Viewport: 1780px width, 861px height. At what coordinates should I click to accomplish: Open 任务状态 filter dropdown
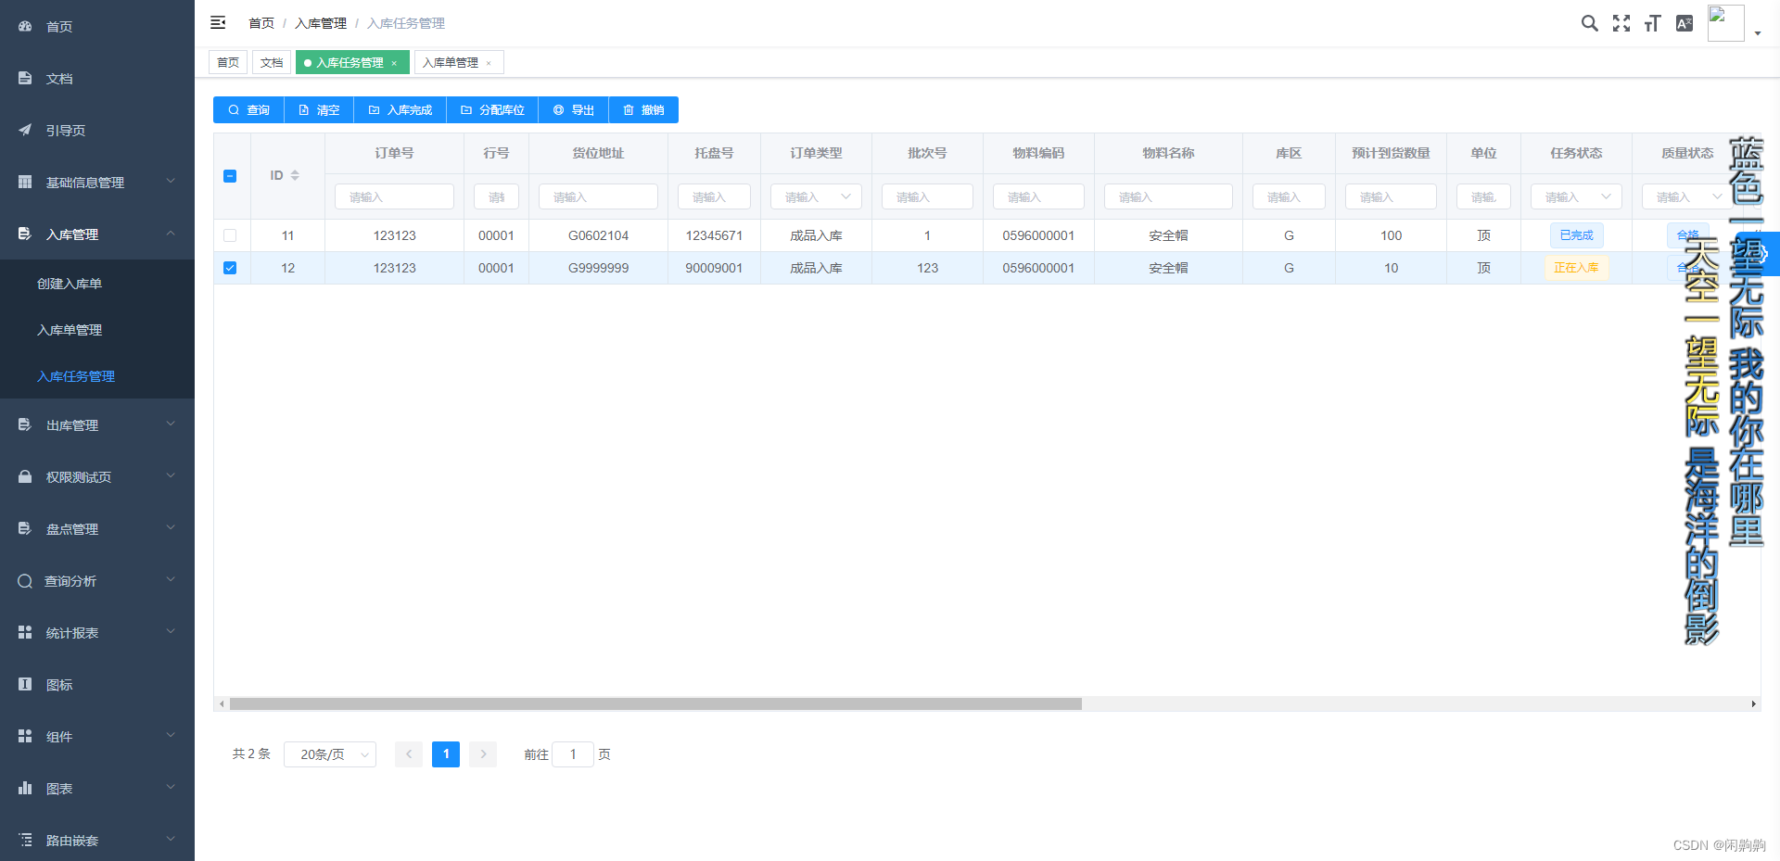point(1576,196)
